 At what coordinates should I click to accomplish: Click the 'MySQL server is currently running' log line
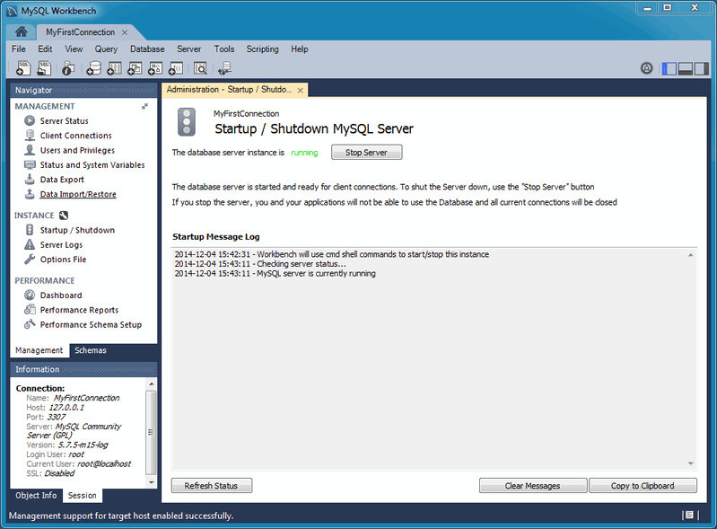275,274
